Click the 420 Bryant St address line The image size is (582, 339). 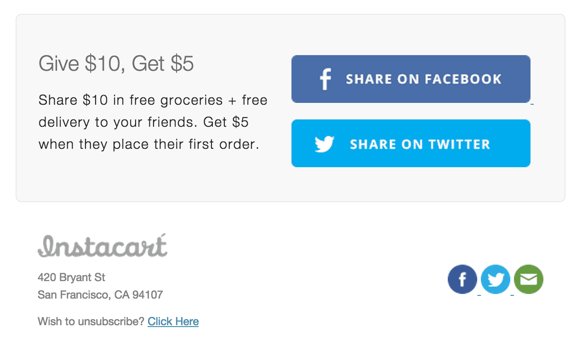pyautogui.click(x=72, y=277)
